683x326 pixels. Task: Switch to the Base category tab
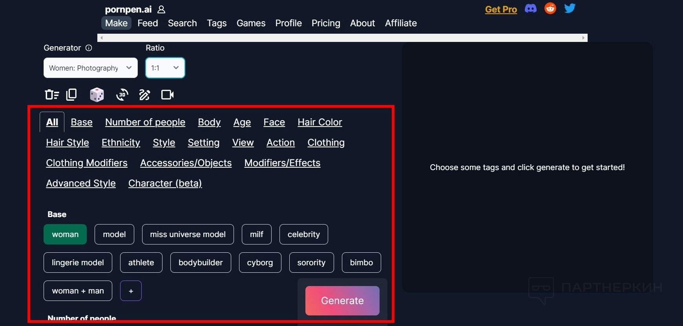click(82, 122)
